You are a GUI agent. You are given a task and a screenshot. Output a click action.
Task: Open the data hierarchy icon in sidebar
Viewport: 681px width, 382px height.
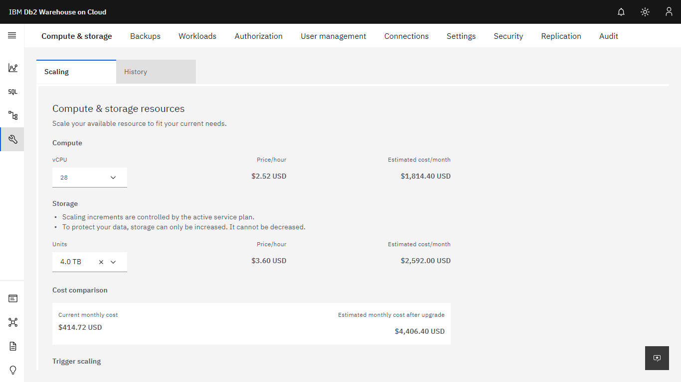(13, 116)
